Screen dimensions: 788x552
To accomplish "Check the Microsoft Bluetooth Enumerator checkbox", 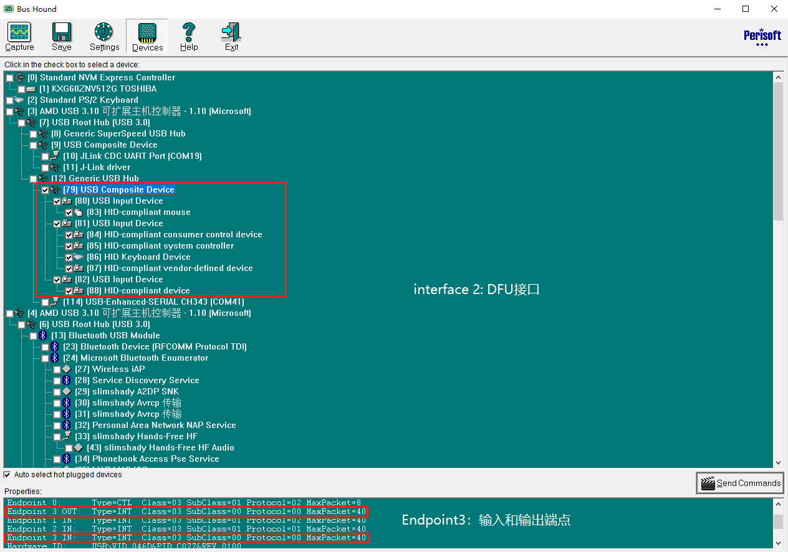I will tap(45, 358).
